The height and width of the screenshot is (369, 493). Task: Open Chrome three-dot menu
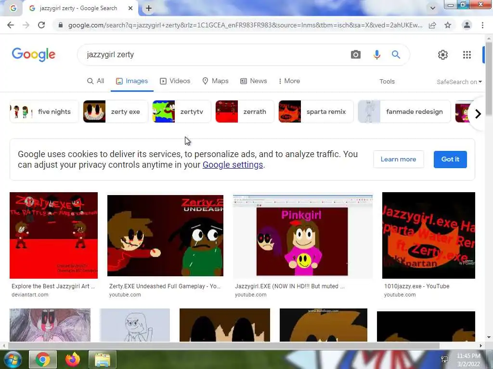482,25
